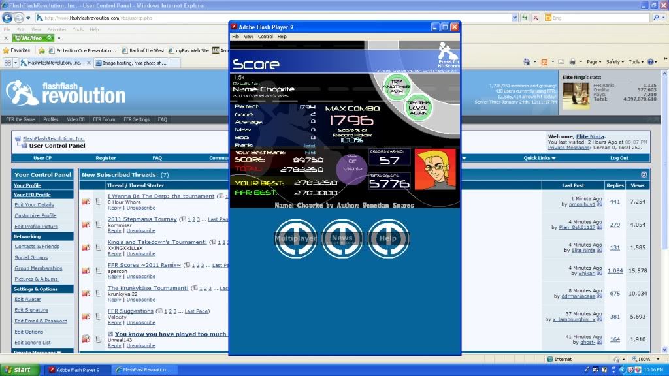Click Try This Level Again circle
The image size is (669, 376).
[x=418, y=108]
